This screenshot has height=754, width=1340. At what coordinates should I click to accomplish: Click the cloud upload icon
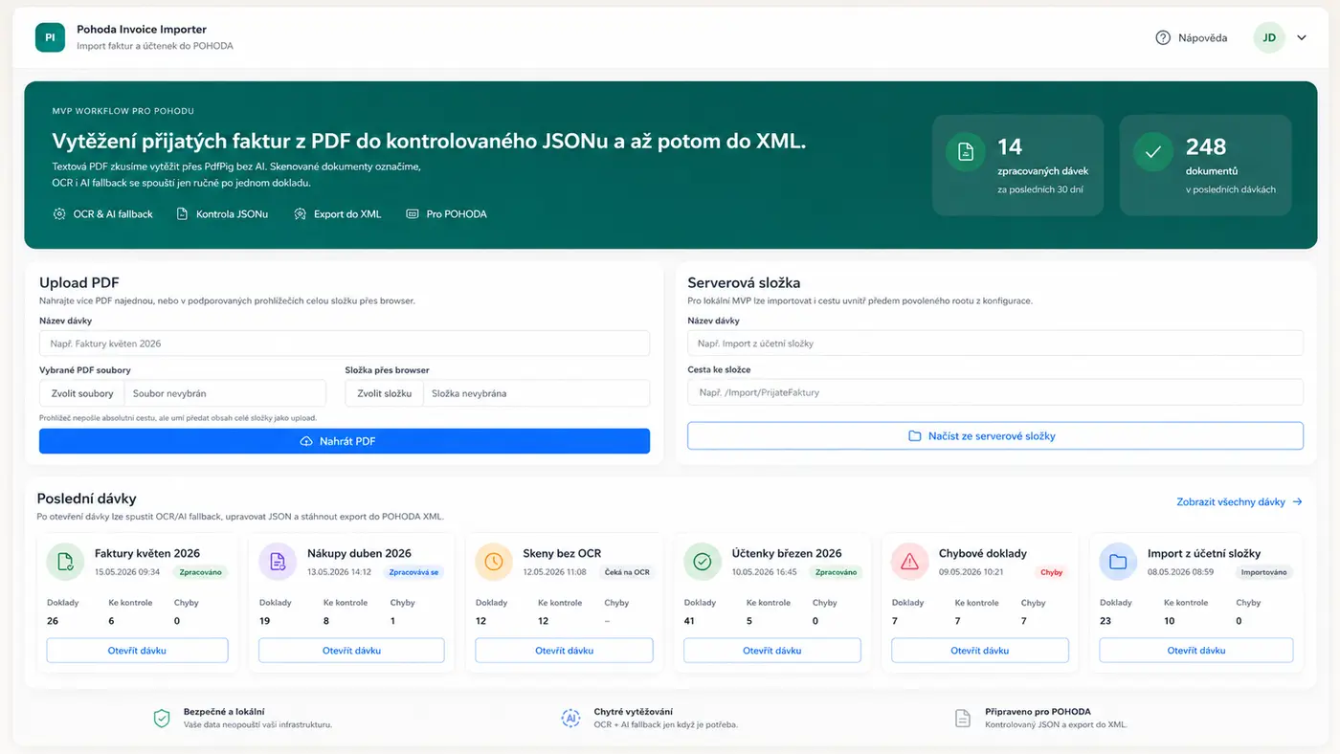[x=306, y=441]
